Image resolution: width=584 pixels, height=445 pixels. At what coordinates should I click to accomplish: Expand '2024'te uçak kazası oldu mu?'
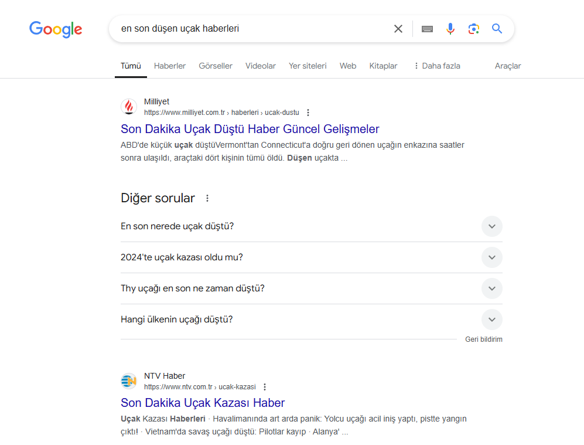312,257
